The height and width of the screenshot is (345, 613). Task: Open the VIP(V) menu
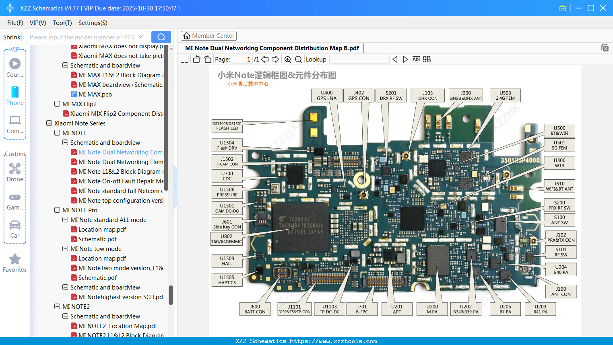(x=37, y=23)
